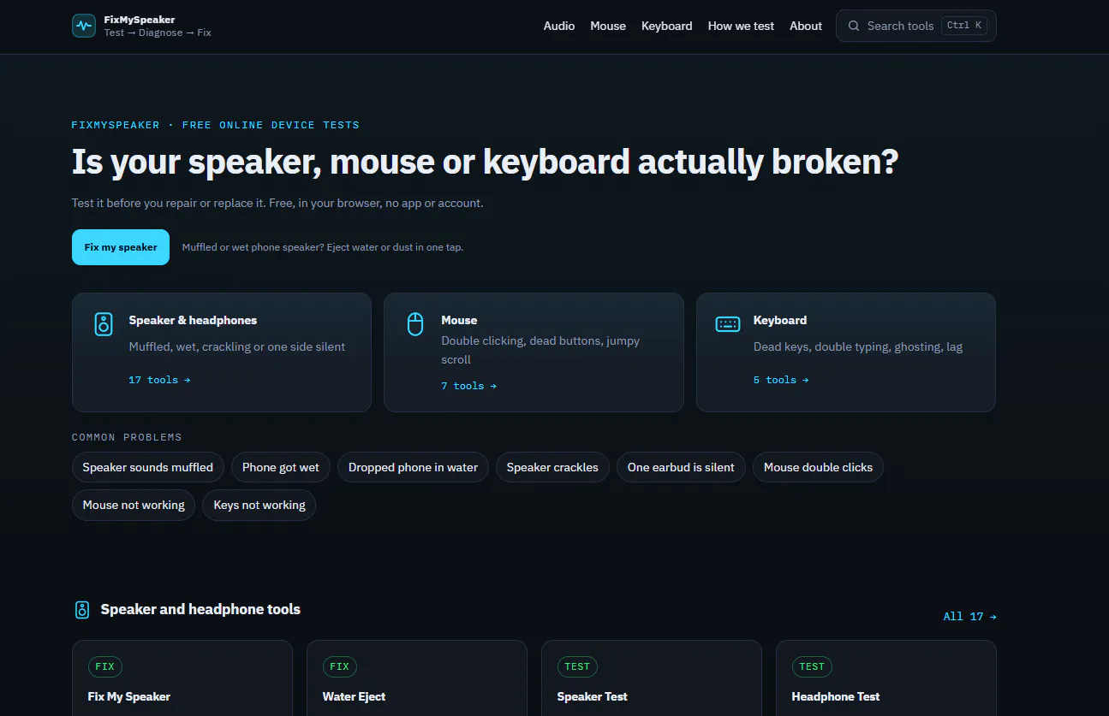The width and height of the screenshot is (1109, 716).
Task: Select the Speaker sounds muffled chip
Action: click(148, 467)
